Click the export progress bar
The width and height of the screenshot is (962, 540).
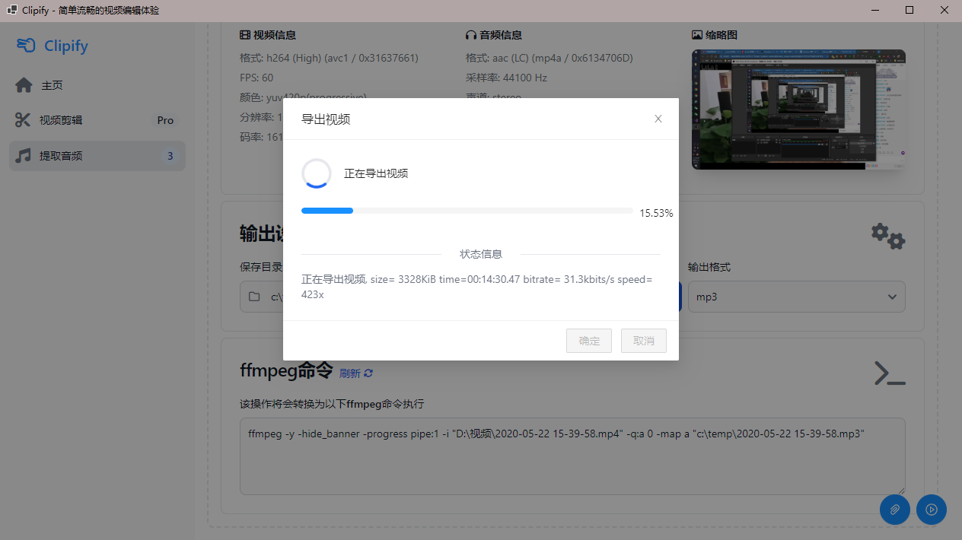467,211
